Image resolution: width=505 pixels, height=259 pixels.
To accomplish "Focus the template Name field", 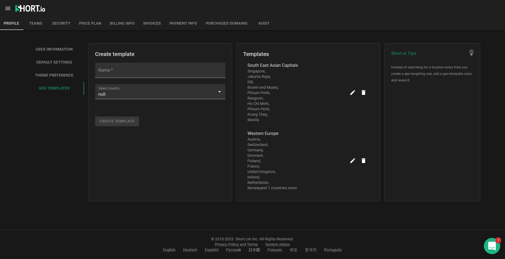I will click(x=160, y=70).
